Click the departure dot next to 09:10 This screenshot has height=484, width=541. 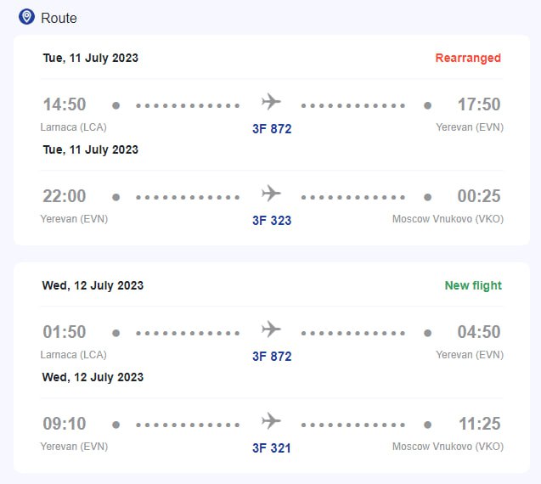[116, 425]
